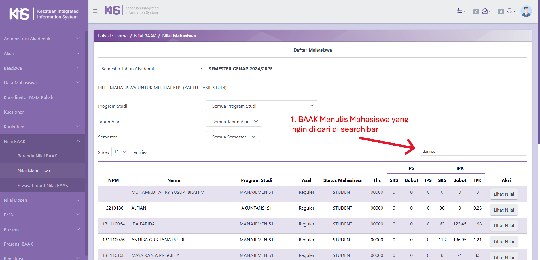Click the user avatar profile picture
The width and height of the screenshot is (540, 260).
pos(526,11)
